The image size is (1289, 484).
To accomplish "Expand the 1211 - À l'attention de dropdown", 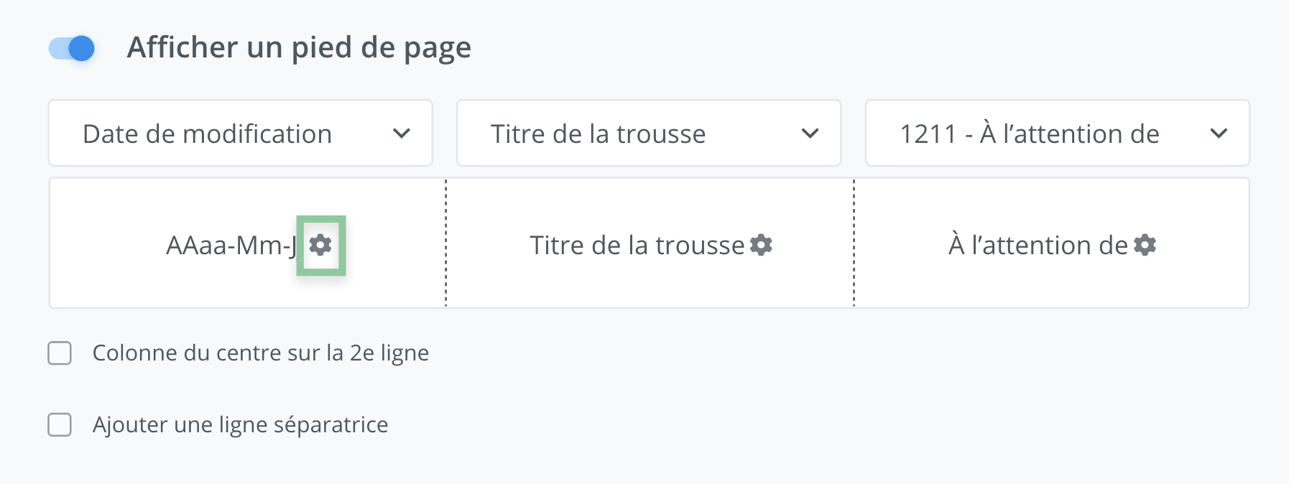I will 1057,134.
